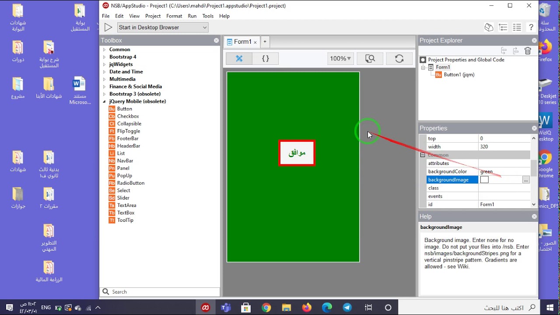Switch to design view tool icon
Screen dimensions: 560x315
(x=239, y=59)
